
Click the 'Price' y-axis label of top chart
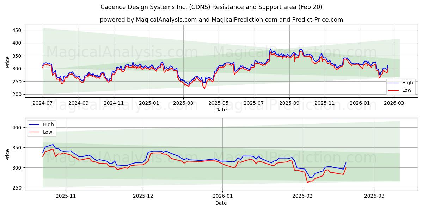click(x=8, y=62)
